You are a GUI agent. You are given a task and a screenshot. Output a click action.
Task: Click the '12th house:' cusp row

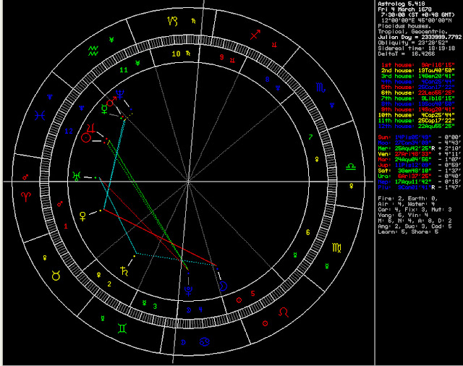tap(417, 127)
